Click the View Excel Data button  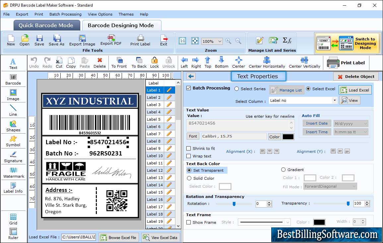coord(161,238)
